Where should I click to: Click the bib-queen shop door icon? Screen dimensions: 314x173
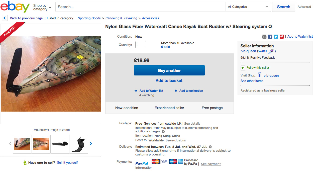(x=260, y=75)
